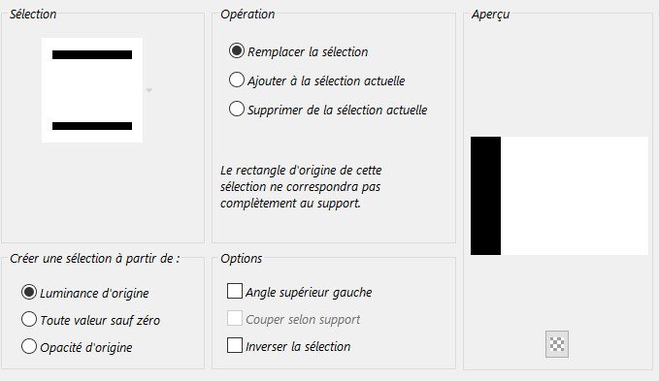Click the Créer une sélection à partir de heading
Viewport: 659px width, 381px height.
[94, 259]
